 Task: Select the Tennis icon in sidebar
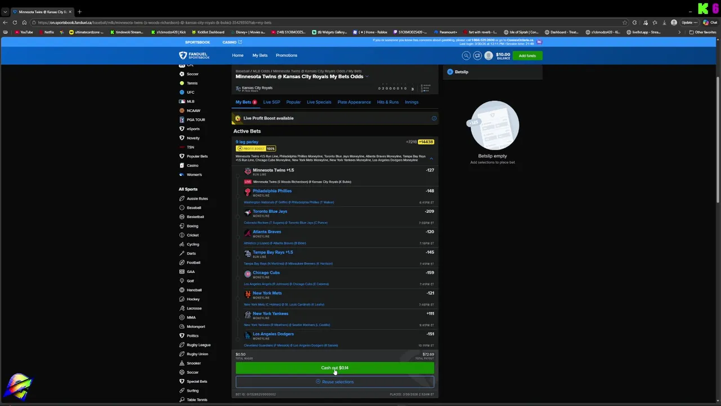tap(182, 83)
